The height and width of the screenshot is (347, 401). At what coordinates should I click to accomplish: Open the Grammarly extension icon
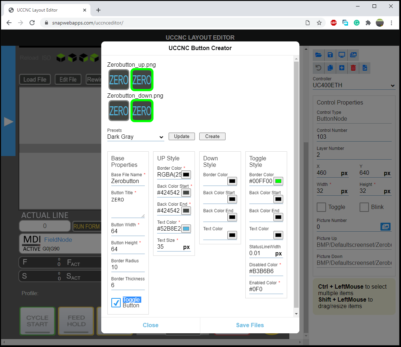(356, 23)
